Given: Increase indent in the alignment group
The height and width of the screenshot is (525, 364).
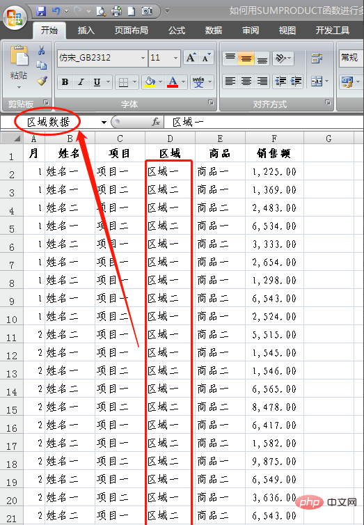Looking at the screenshot, I should 295,81.
